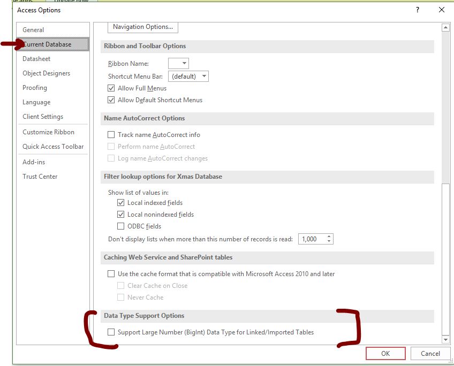Click the Help question mark icon
The height and width of the screenshot is (366, 454).
pyautogui.click(x=418, y=10)
